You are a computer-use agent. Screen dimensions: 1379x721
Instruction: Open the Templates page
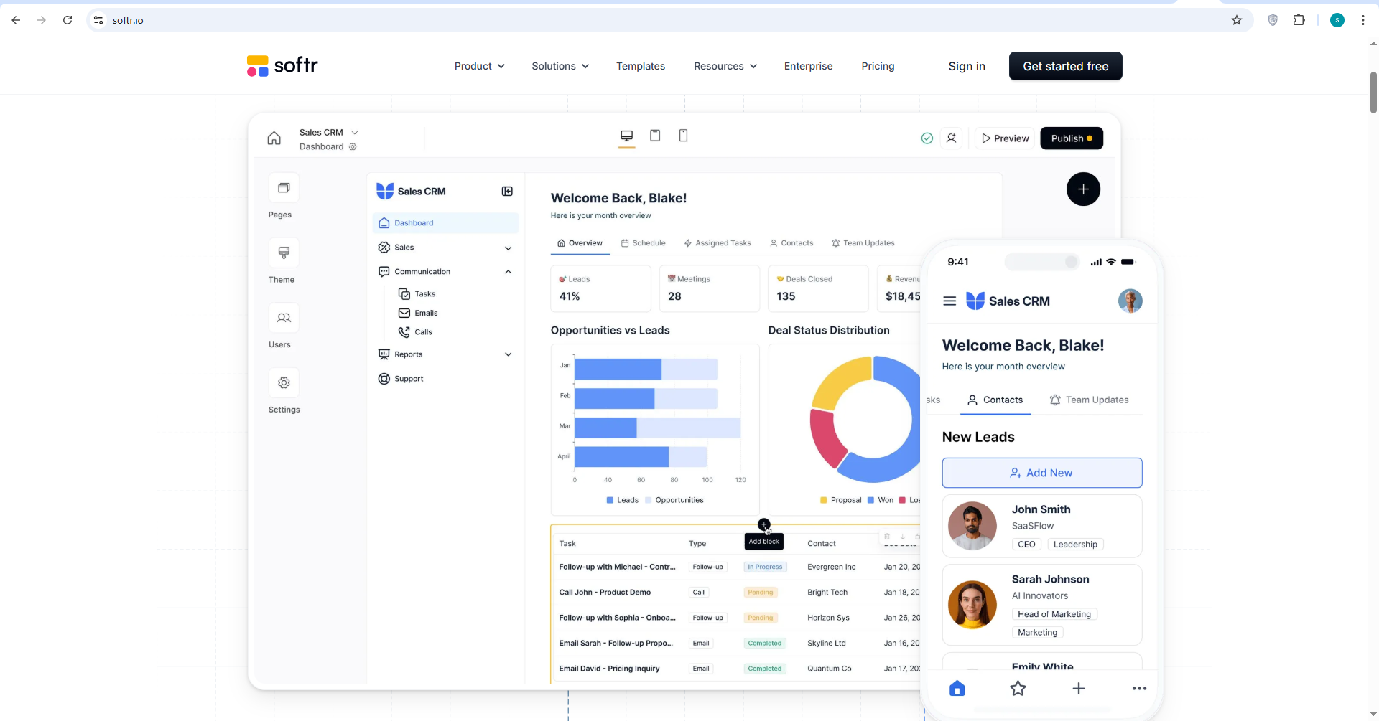[641, 66]
